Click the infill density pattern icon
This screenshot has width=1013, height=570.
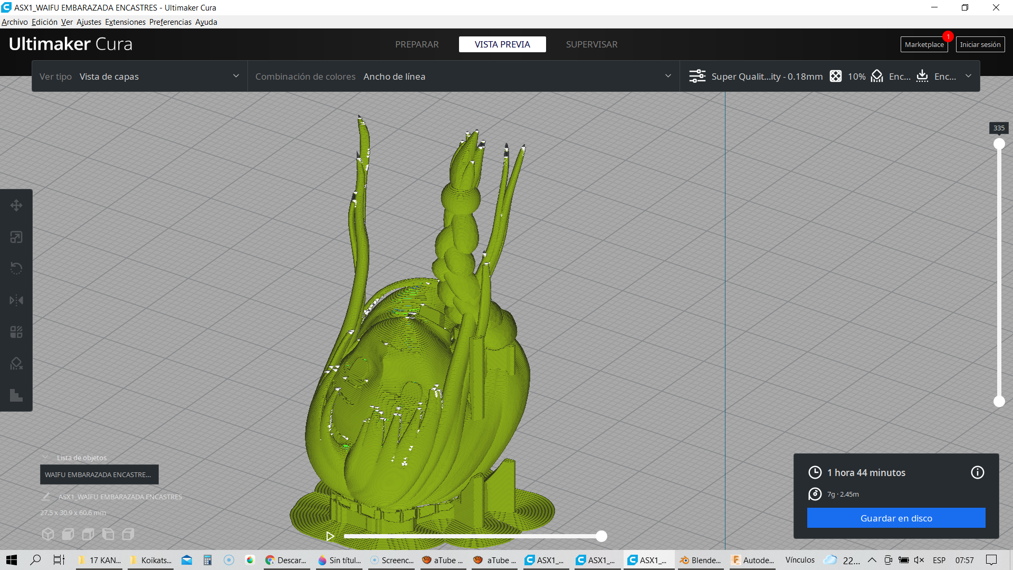[x=836, y=77]
